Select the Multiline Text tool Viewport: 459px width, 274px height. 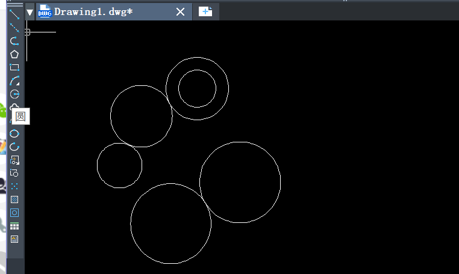[x=14, y=239]
